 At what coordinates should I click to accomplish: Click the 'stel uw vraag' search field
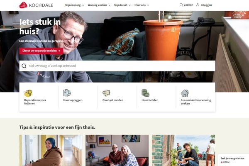click(x=117, y=66)
